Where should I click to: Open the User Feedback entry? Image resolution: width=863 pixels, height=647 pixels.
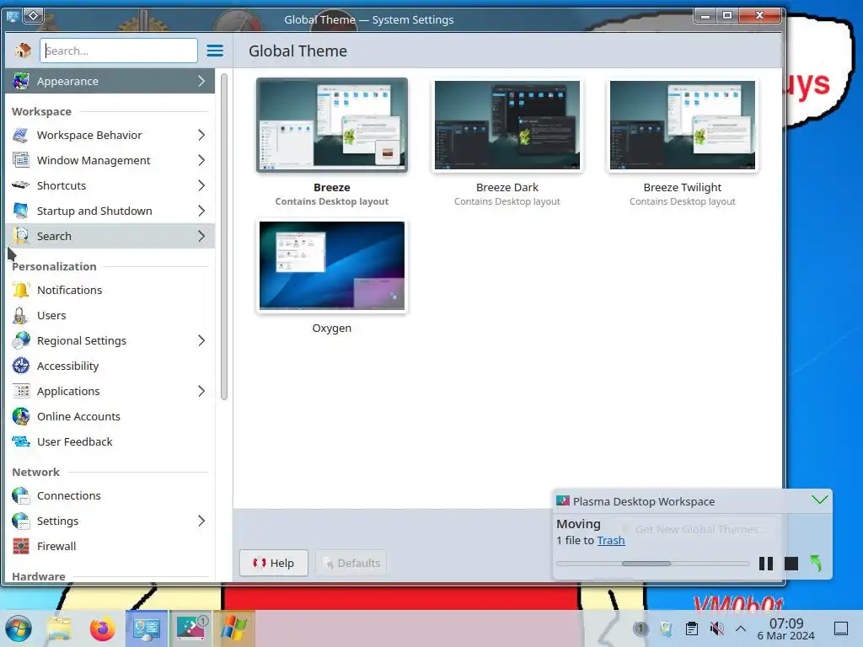(x=110, y=441)
